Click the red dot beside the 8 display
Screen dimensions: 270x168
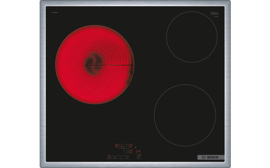(x=122, y=147)
